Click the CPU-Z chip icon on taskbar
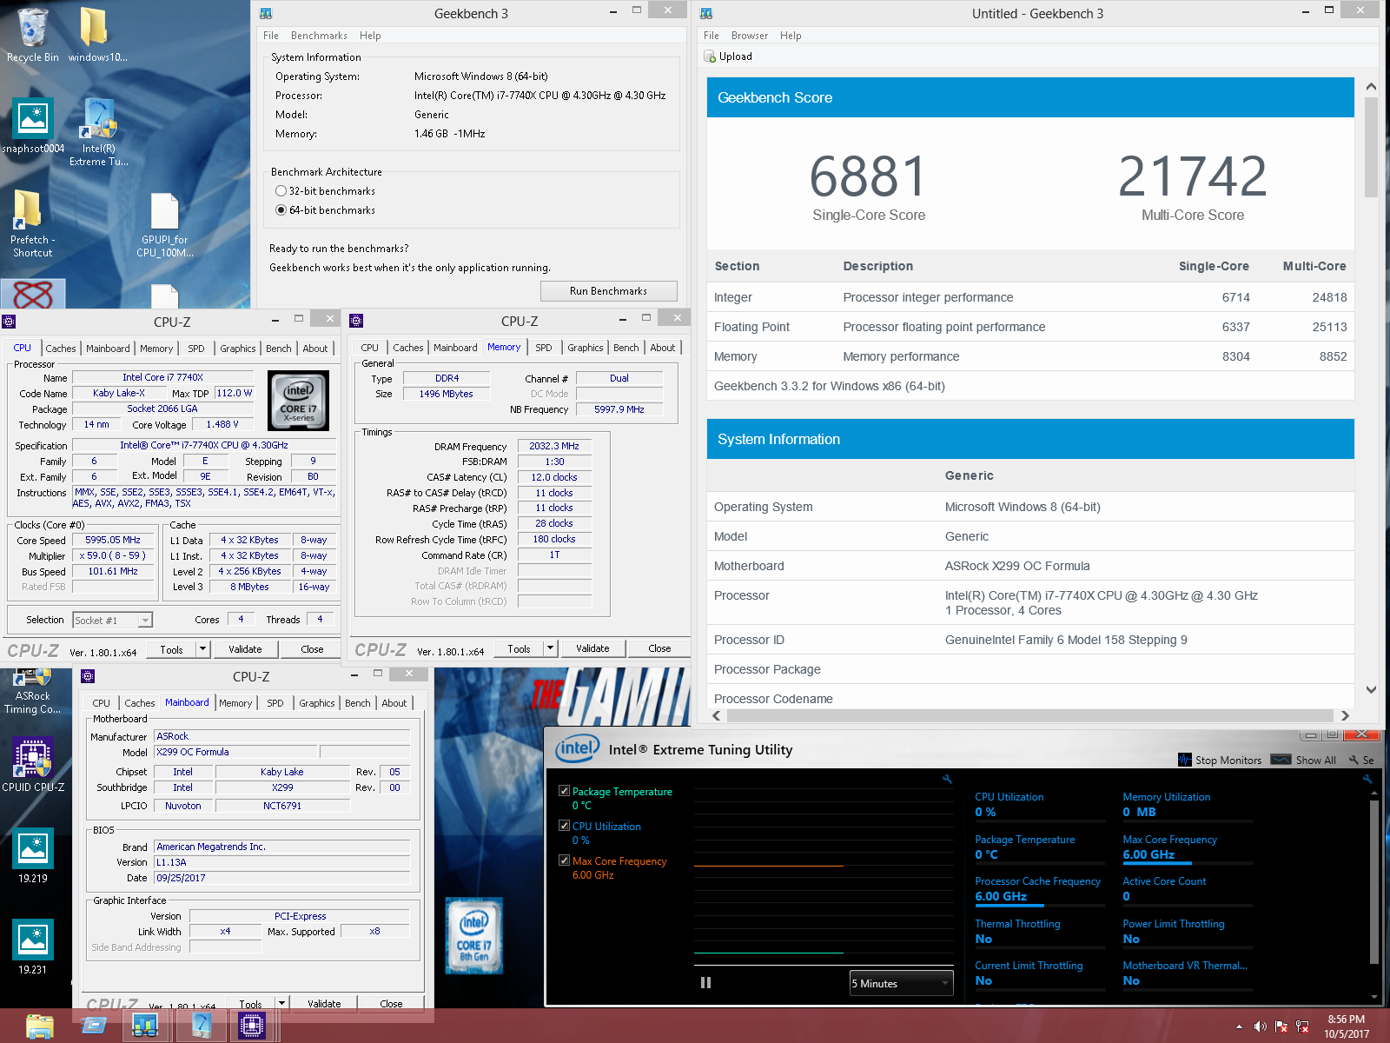Screen dimensions: 1390x1043 pyautogui.click(x=252, y=1026)
